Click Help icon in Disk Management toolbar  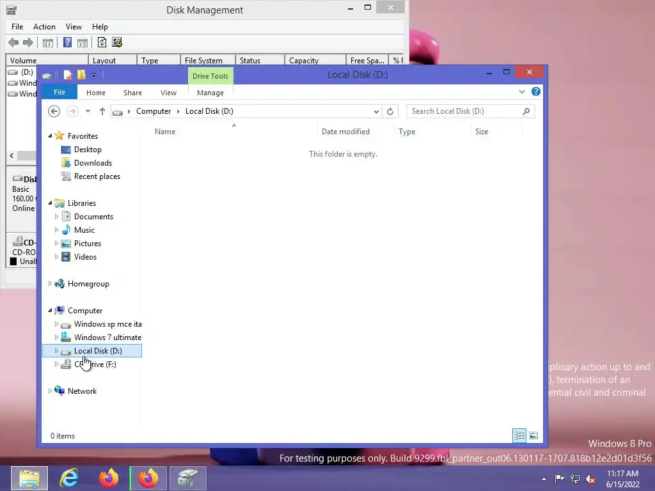pos(67,42)
